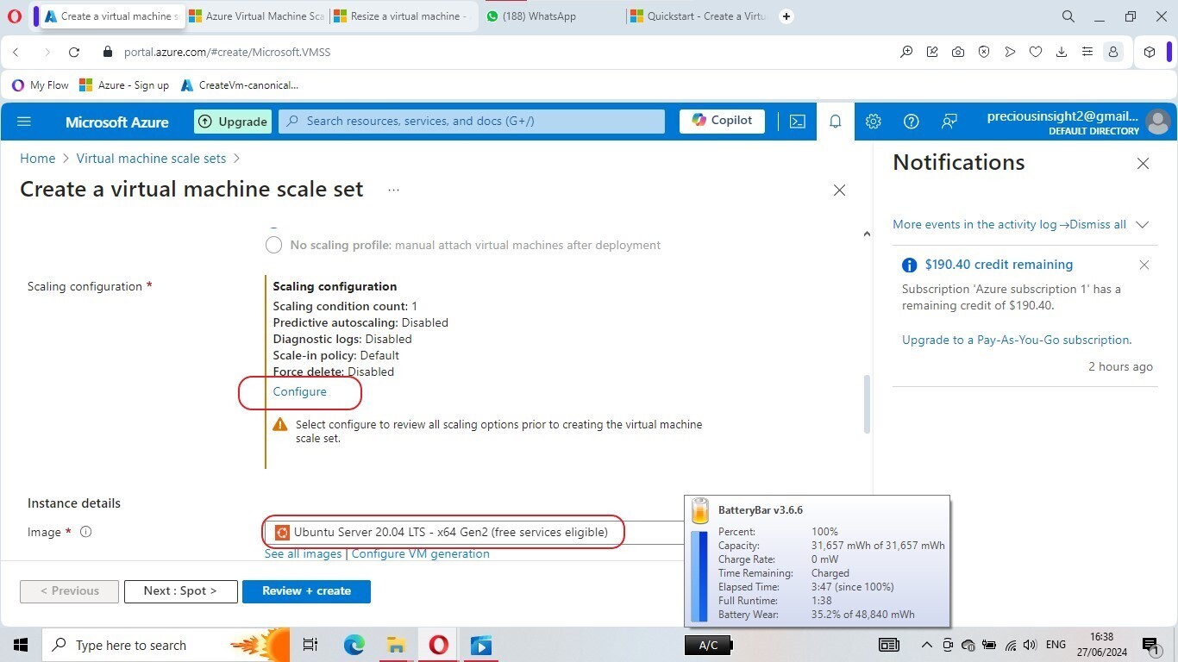The image size is (1178, 662).
Task: Open File Explorer from the taskbar
Action: (x=396, y=645)
